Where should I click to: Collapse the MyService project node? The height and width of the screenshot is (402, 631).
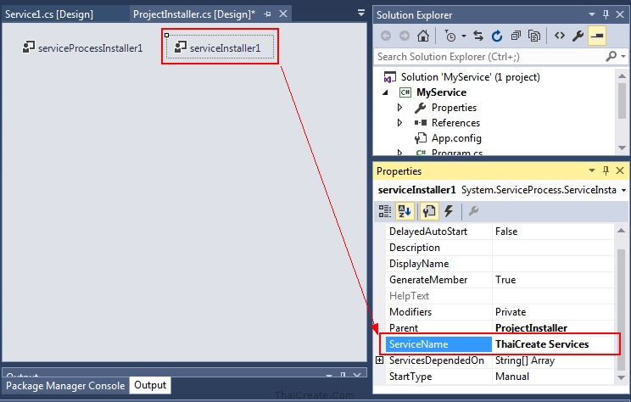click(386, 92)
